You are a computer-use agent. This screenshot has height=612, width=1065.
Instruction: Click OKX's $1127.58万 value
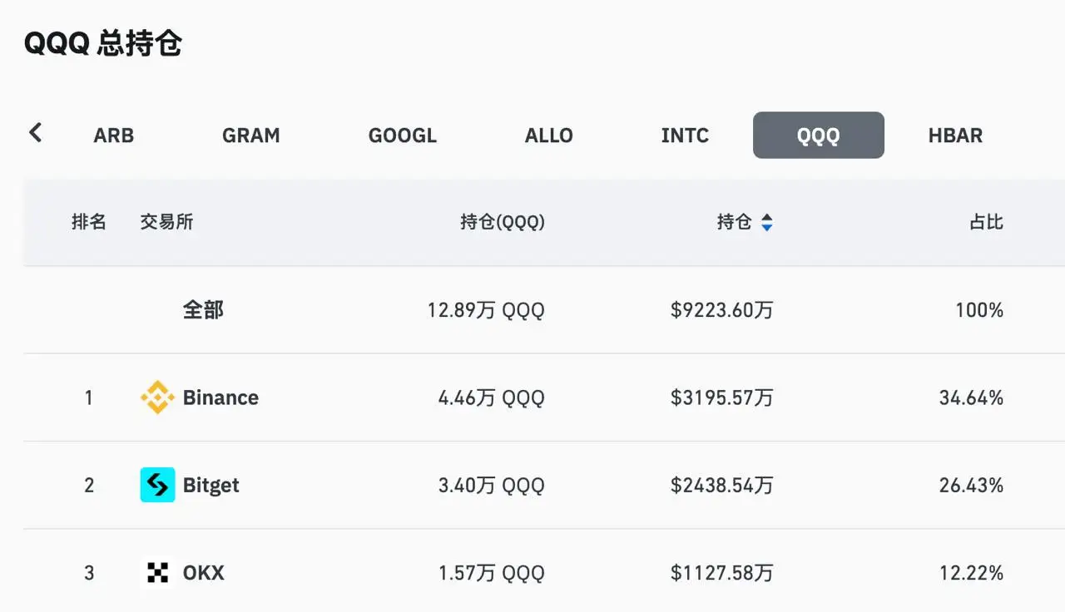[x=722, y=573]
